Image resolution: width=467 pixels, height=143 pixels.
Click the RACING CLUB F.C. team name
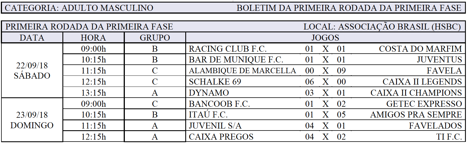pos(228,49)
